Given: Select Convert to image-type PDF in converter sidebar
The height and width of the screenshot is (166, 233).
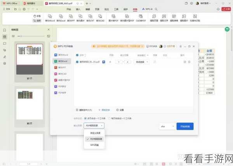Looking at the screenshot, I should pos(62,80).
